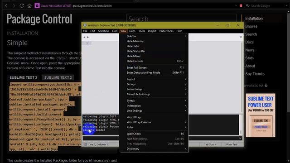
Task: Expand the Line Endings submenu
Action: (154, 110)
